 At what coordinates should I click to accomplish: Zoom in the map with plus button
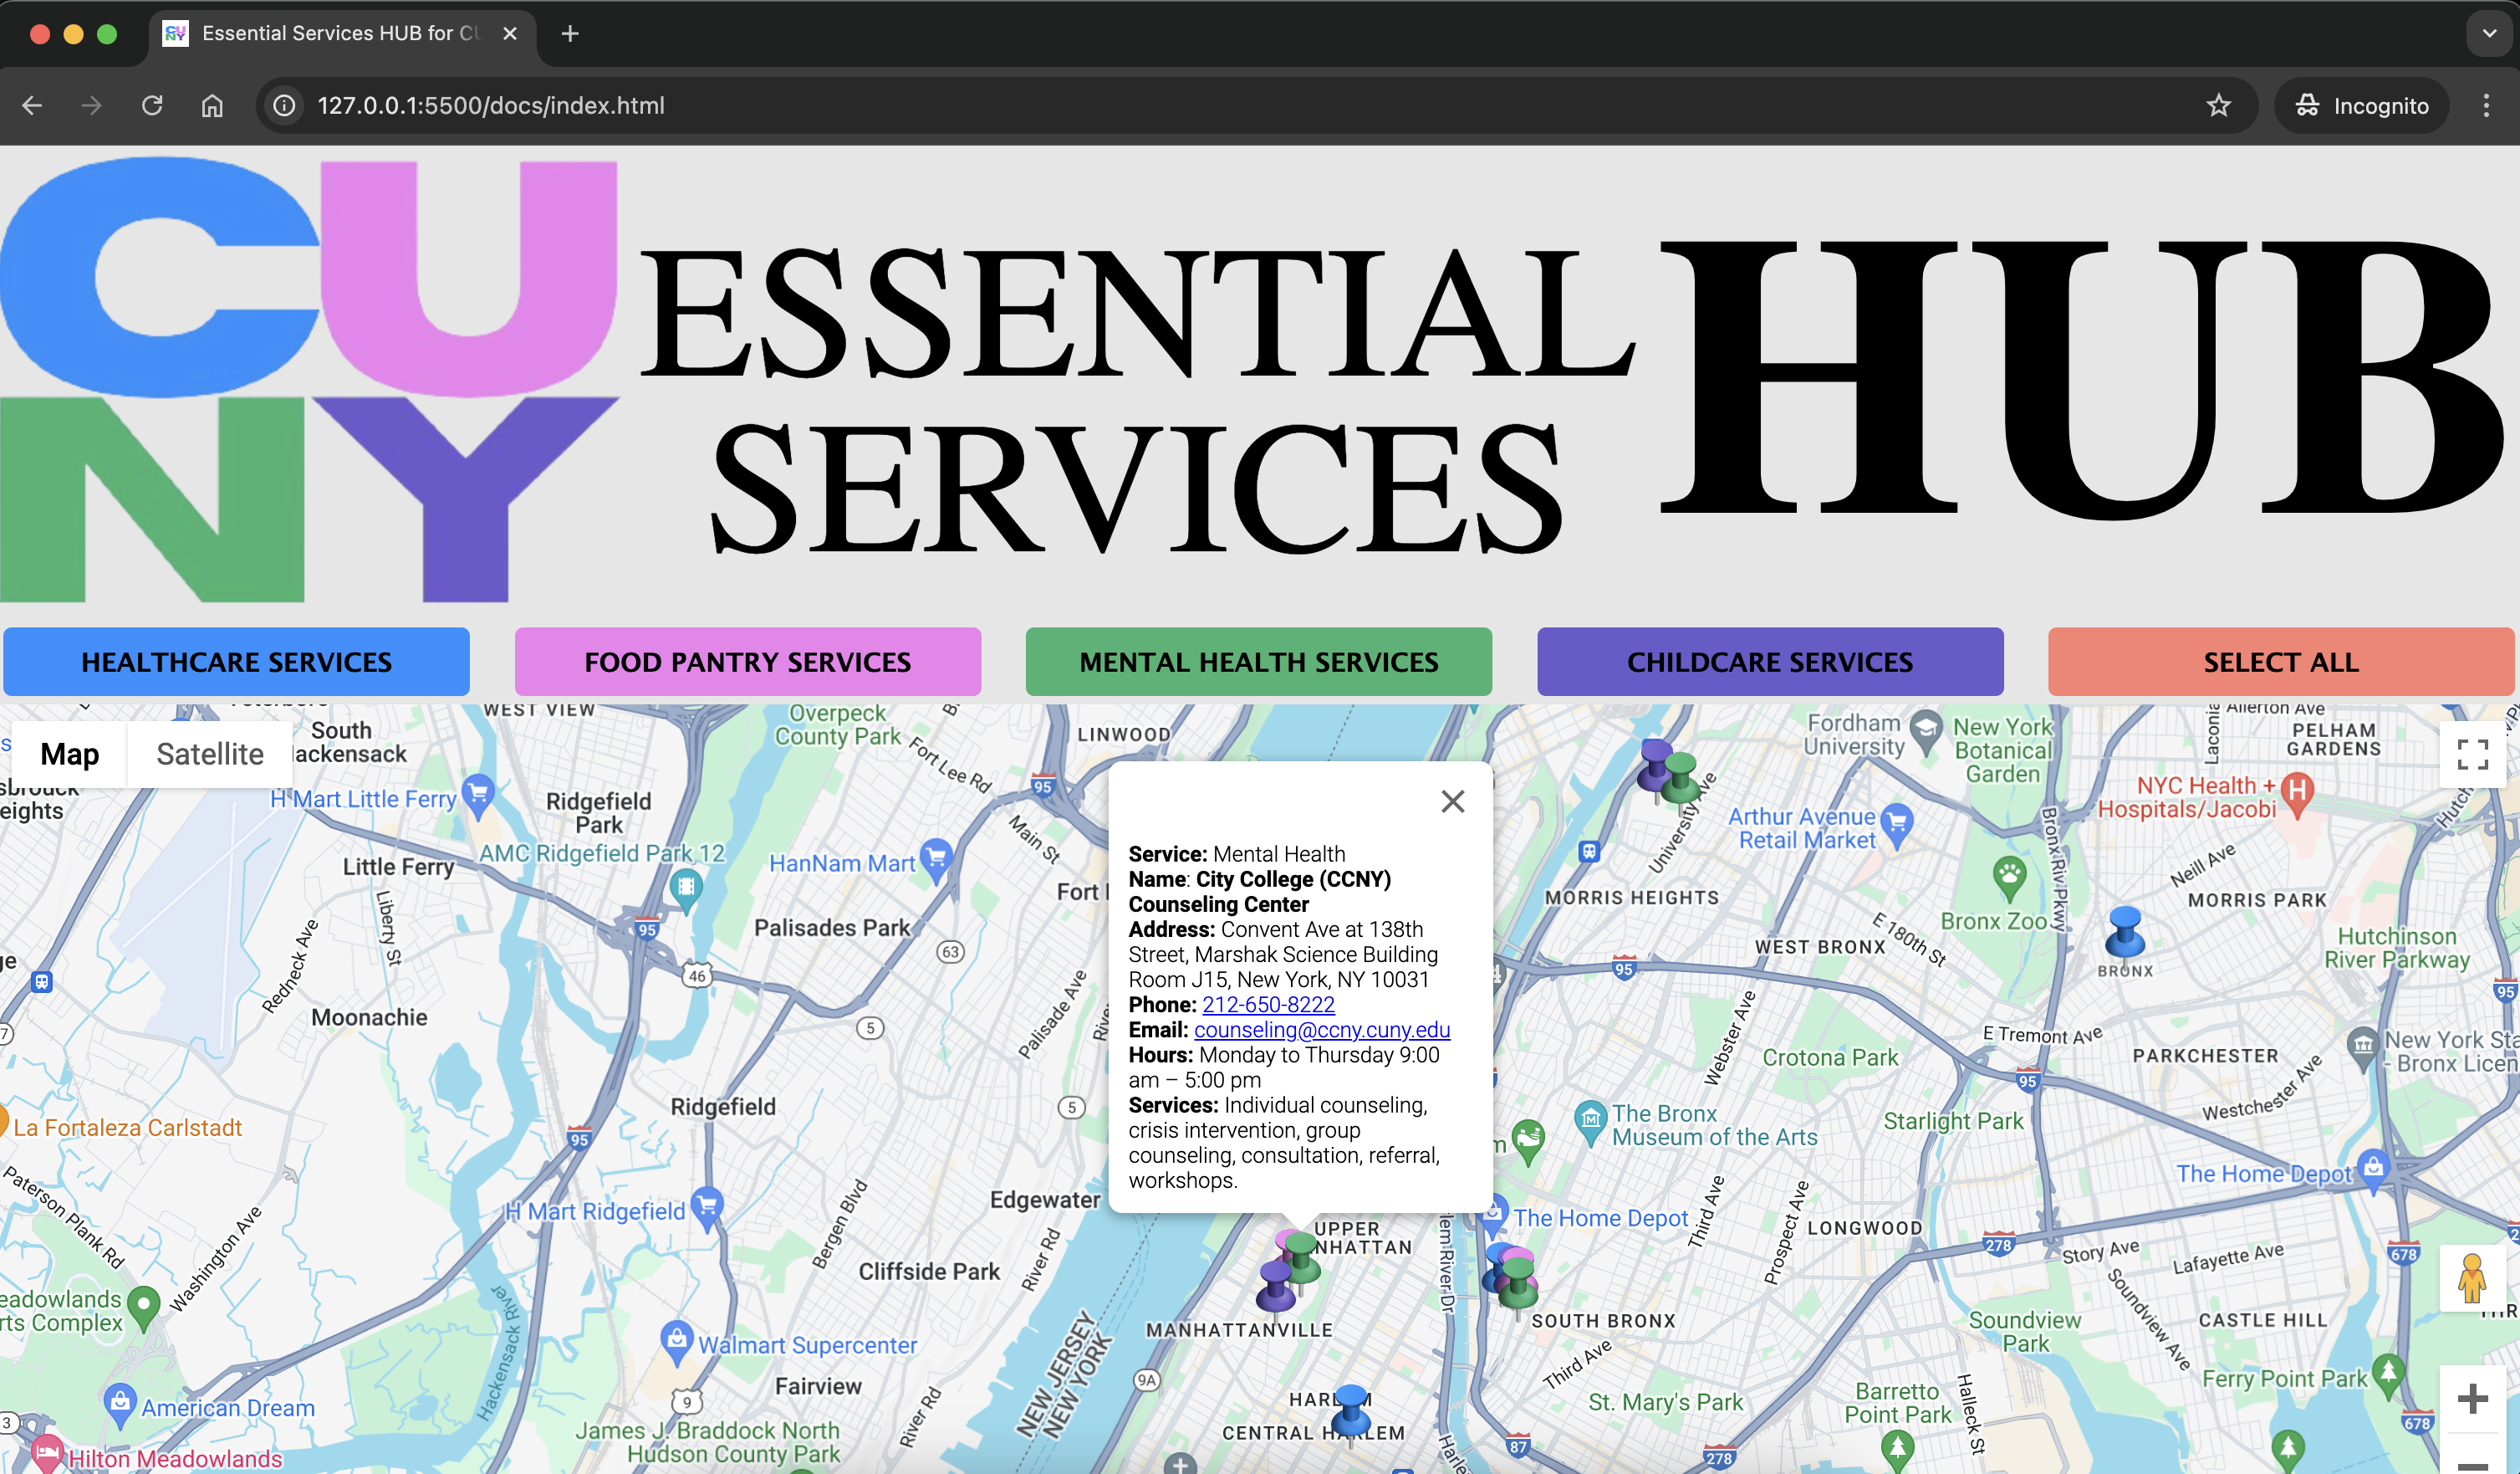(2472, 1398)
